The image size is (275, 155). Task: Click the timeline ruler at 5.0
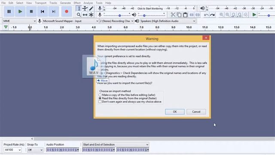coord(110,28)
